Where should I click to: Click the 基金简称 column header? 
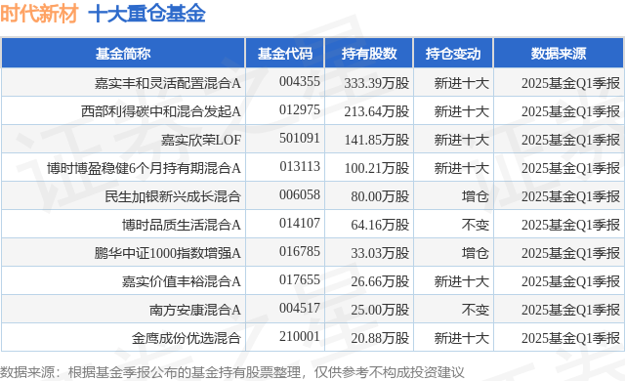(x=123, y=54)
